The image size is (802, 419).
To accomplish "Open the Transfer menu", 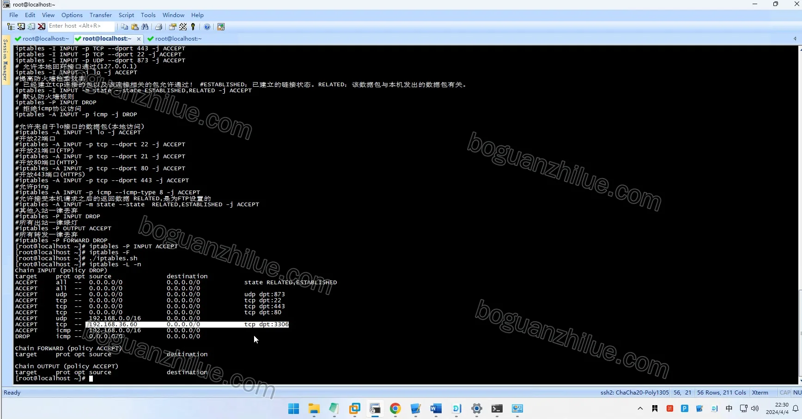I will [x=101, y=15].
